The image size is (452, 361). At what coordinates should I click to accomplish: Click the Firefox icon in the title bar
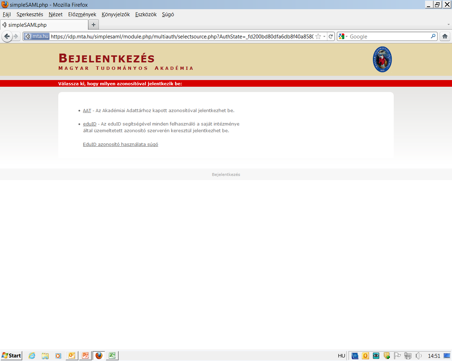pyautogui.click(x=5, y=5)
